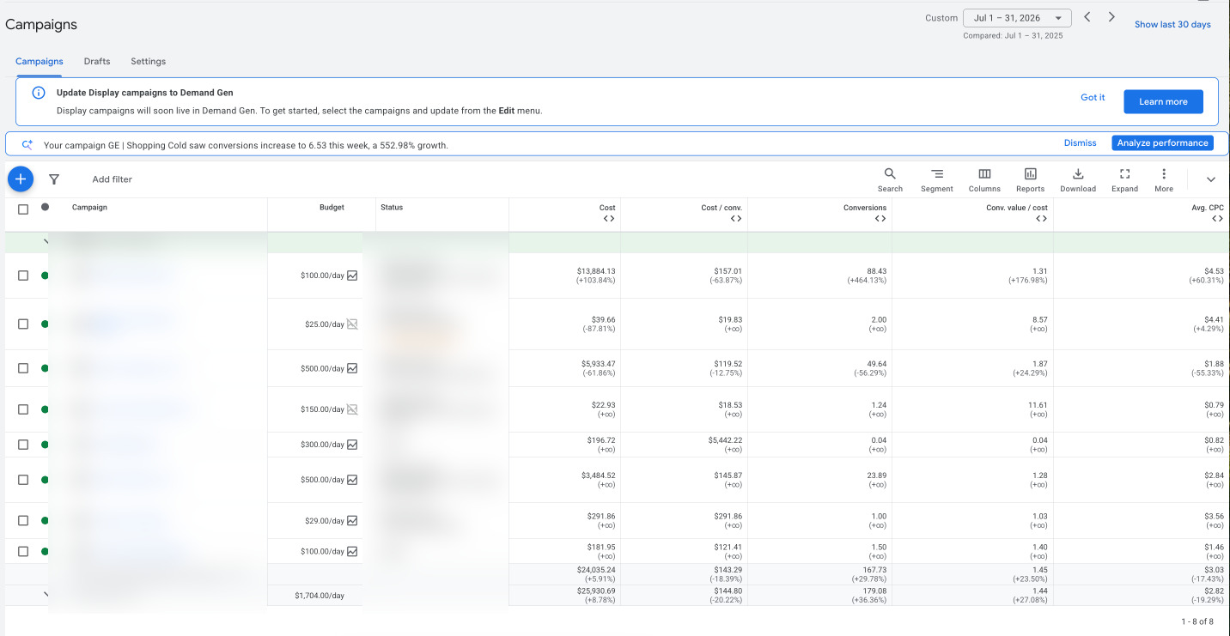The height and width of the screenshot is (636, 1230).
Task: Select the campaign row costing $39.66
Action: [23, 324]
